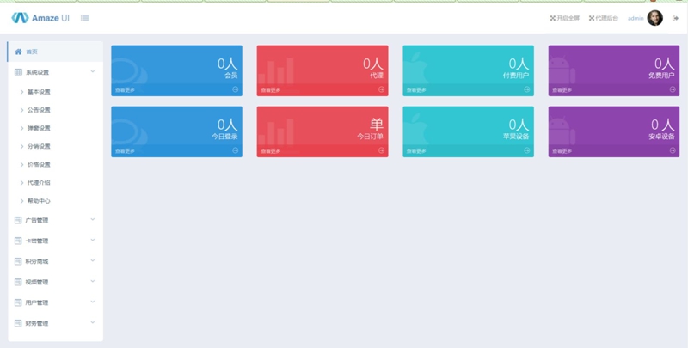
Task: Expand the 财务管理 sidebar menu
Action: (x=55, y=323)
